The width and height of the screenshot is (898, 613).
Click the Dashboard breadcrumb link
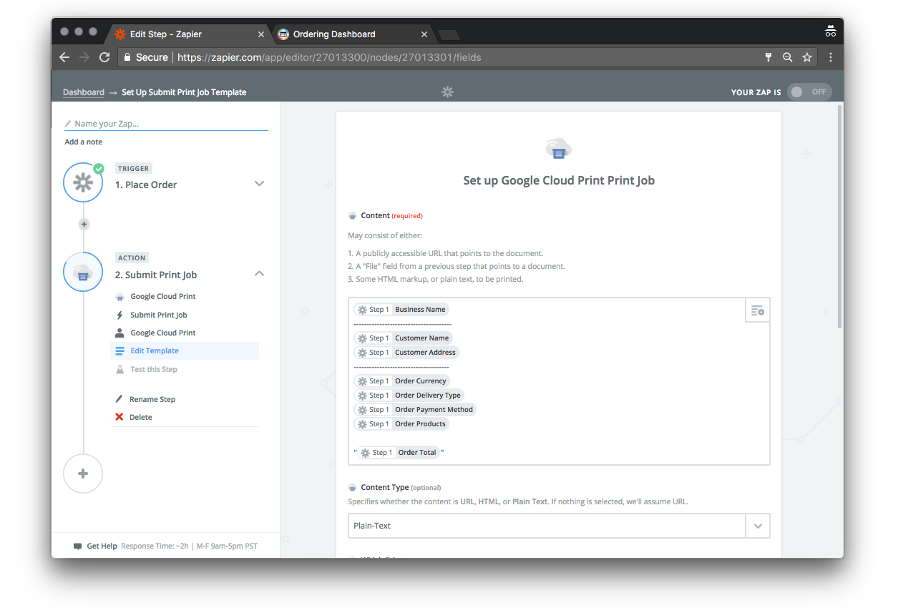[x=84, y=92]
